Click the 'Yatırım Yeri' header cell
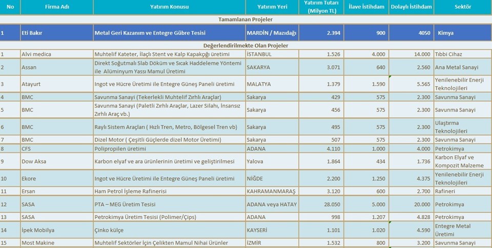 coord(272,7)
